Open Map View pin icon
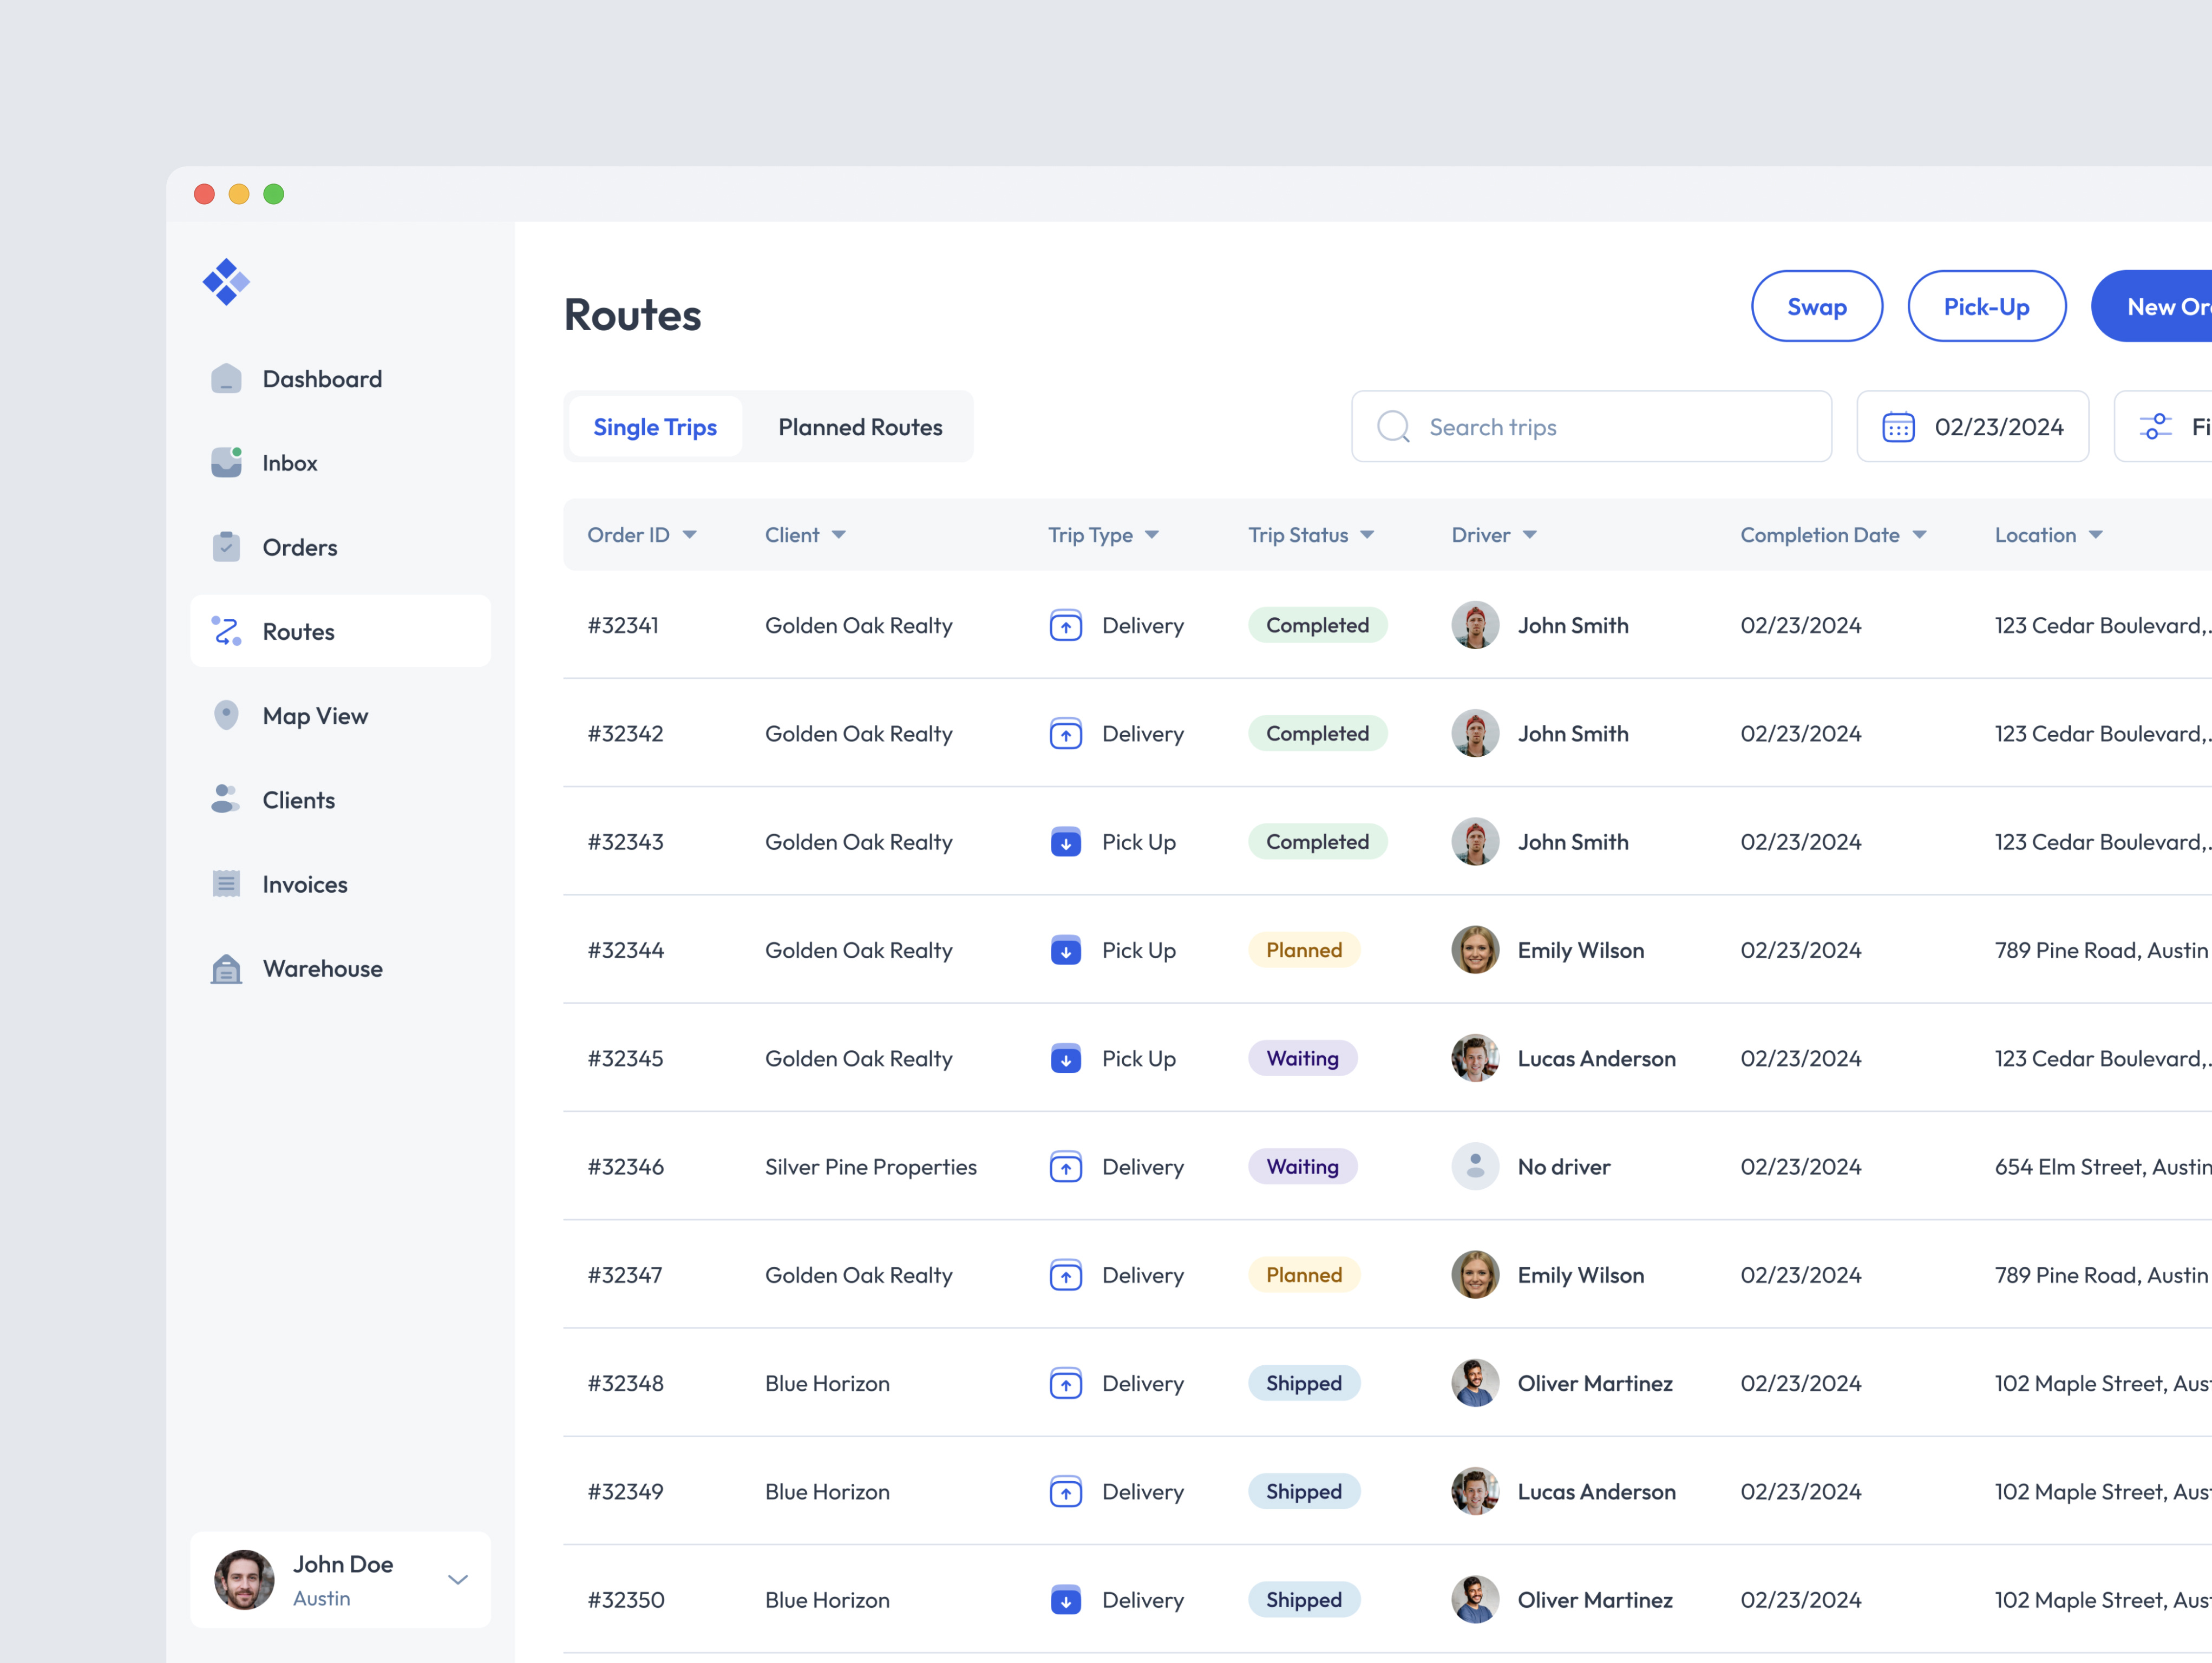 click(x=226, y=715)
